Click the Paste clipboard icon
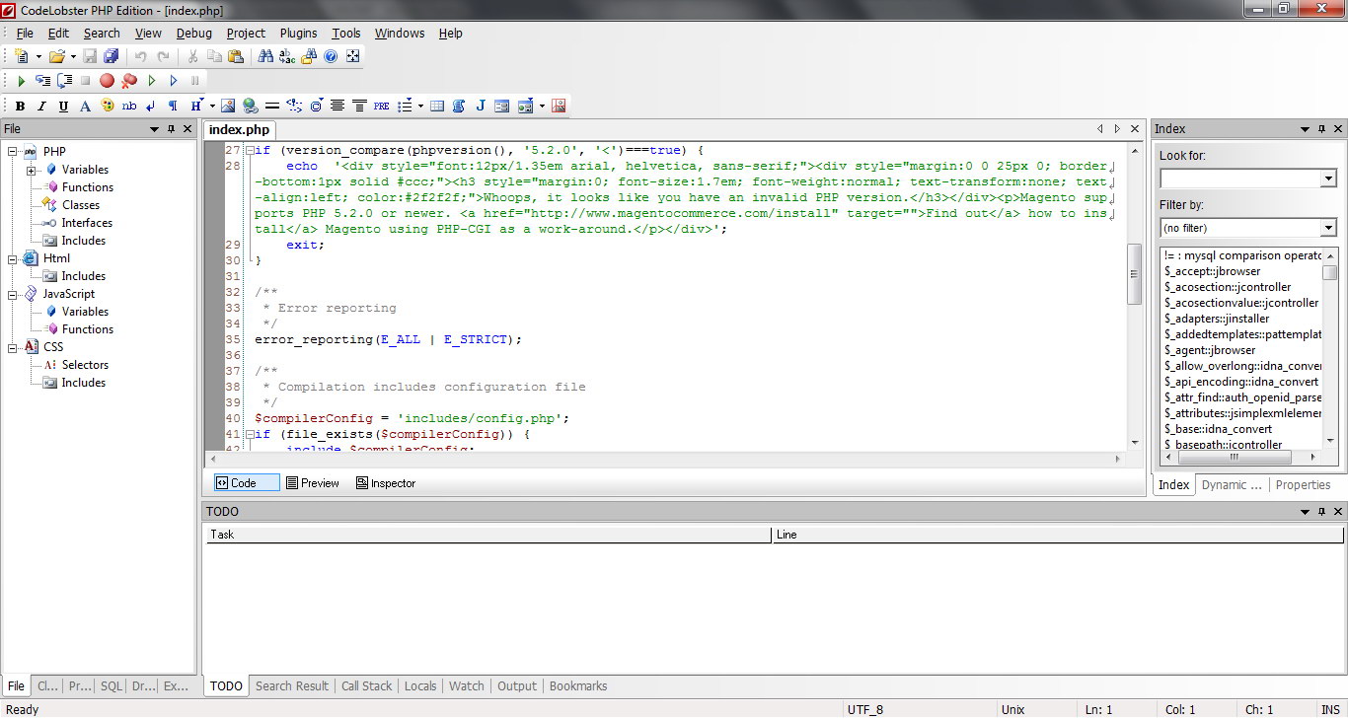The width and height of the screenshot is (1348, 718). [235, 56]
